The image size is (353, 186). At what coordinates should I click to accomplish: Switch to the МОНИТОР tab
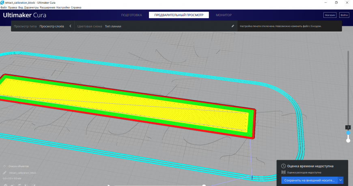[x=224, y=15]
